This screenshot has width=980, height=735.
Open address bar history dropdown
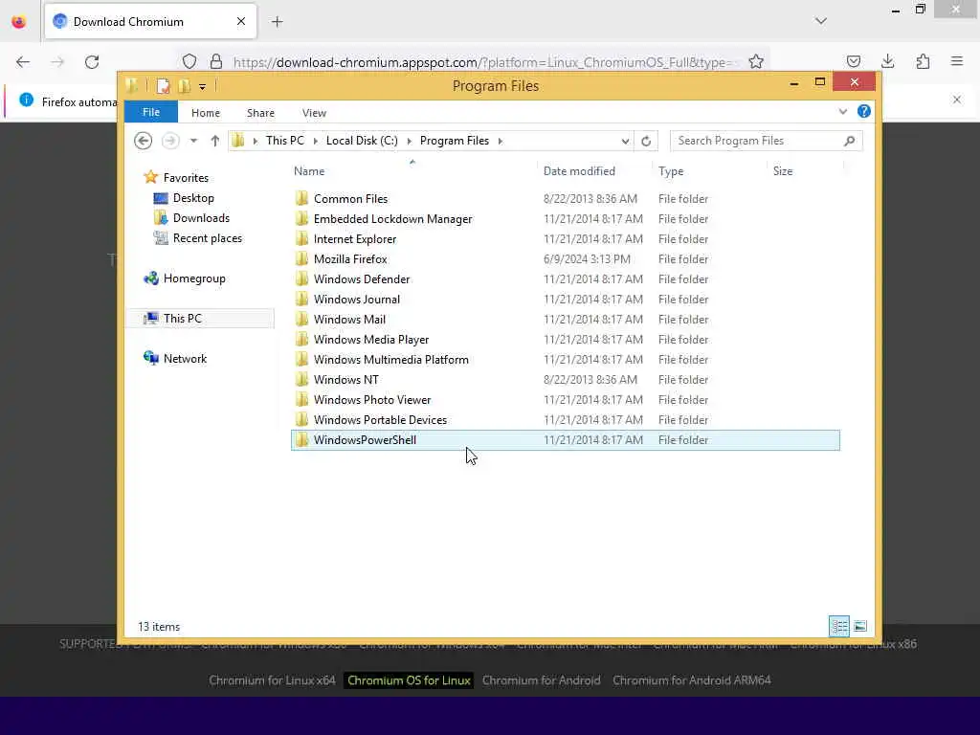pos(625,142)
